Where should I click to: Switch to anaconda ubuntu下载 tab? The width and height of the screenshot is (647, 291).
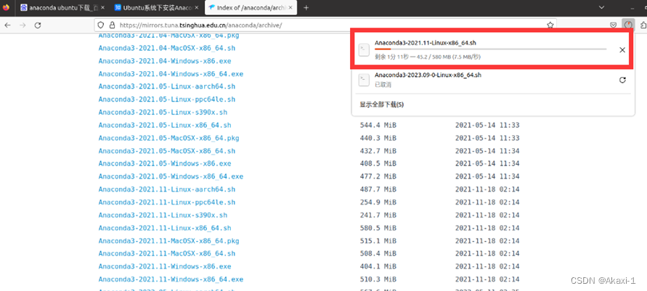(62, 7)
